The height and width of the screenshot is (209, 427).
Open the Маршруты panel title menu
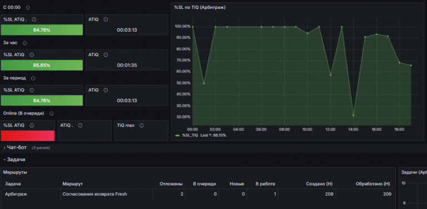coord(15,172)
